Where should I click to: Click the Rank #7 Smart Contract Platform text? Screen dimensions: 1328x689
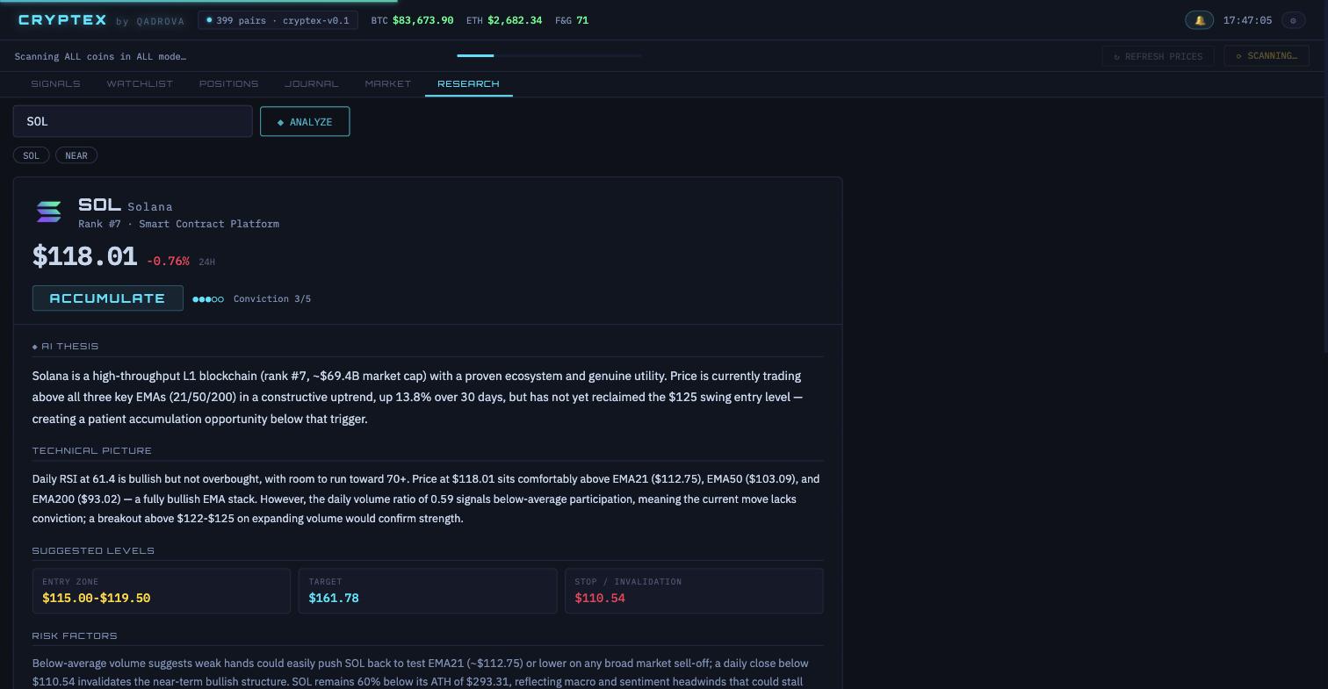(178, 224)
